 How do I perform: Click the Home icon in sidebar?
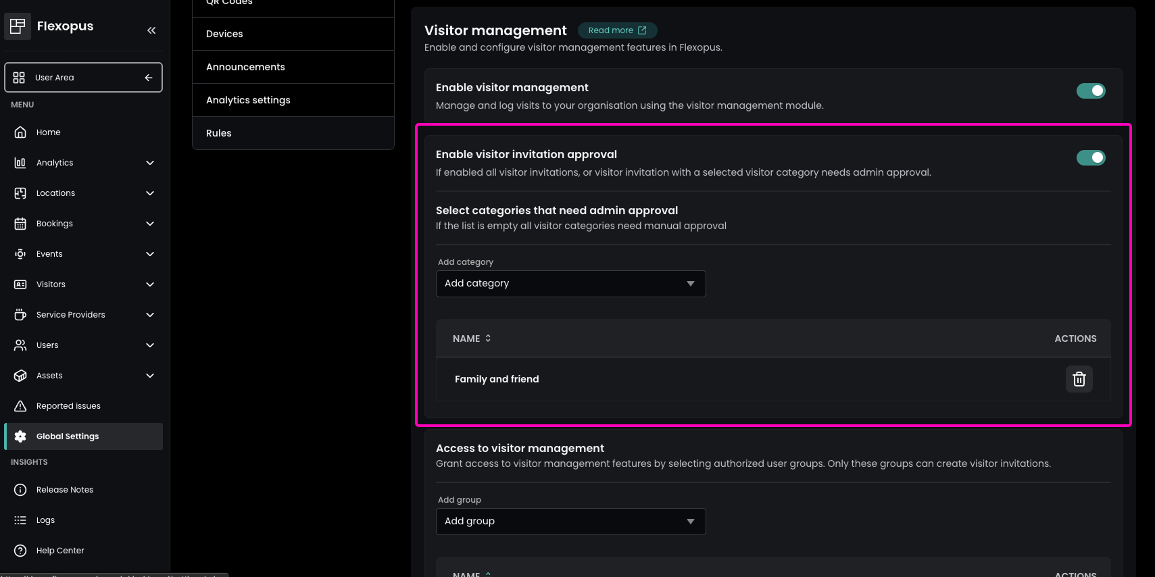click(20, 132)
